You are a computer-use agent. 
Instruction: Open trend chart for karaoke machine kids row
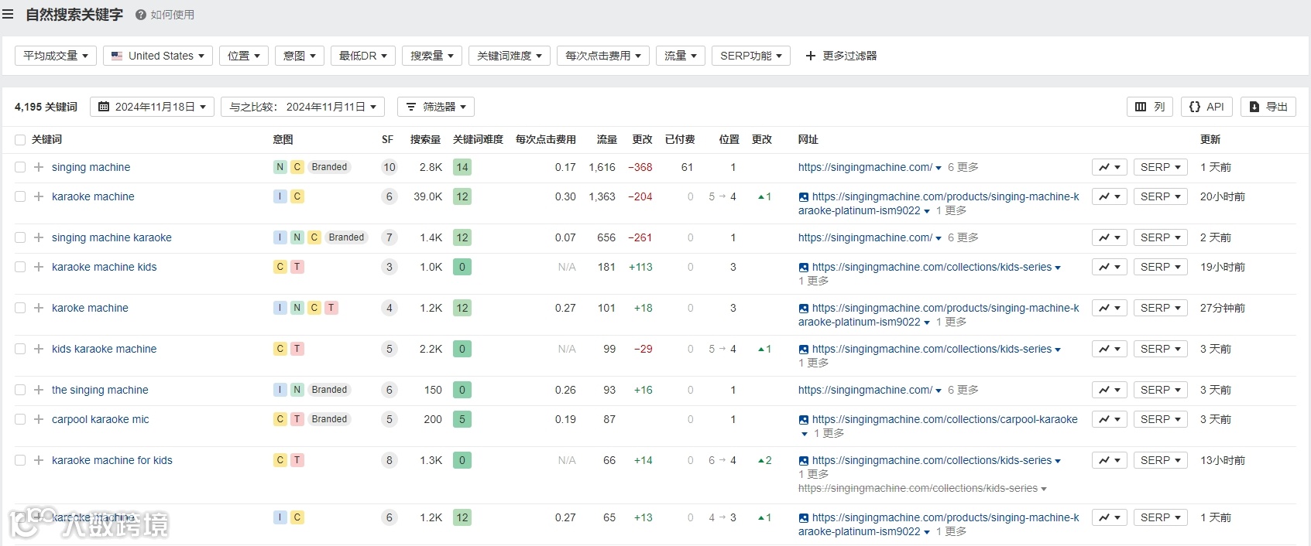click(x=1109, y=267)
